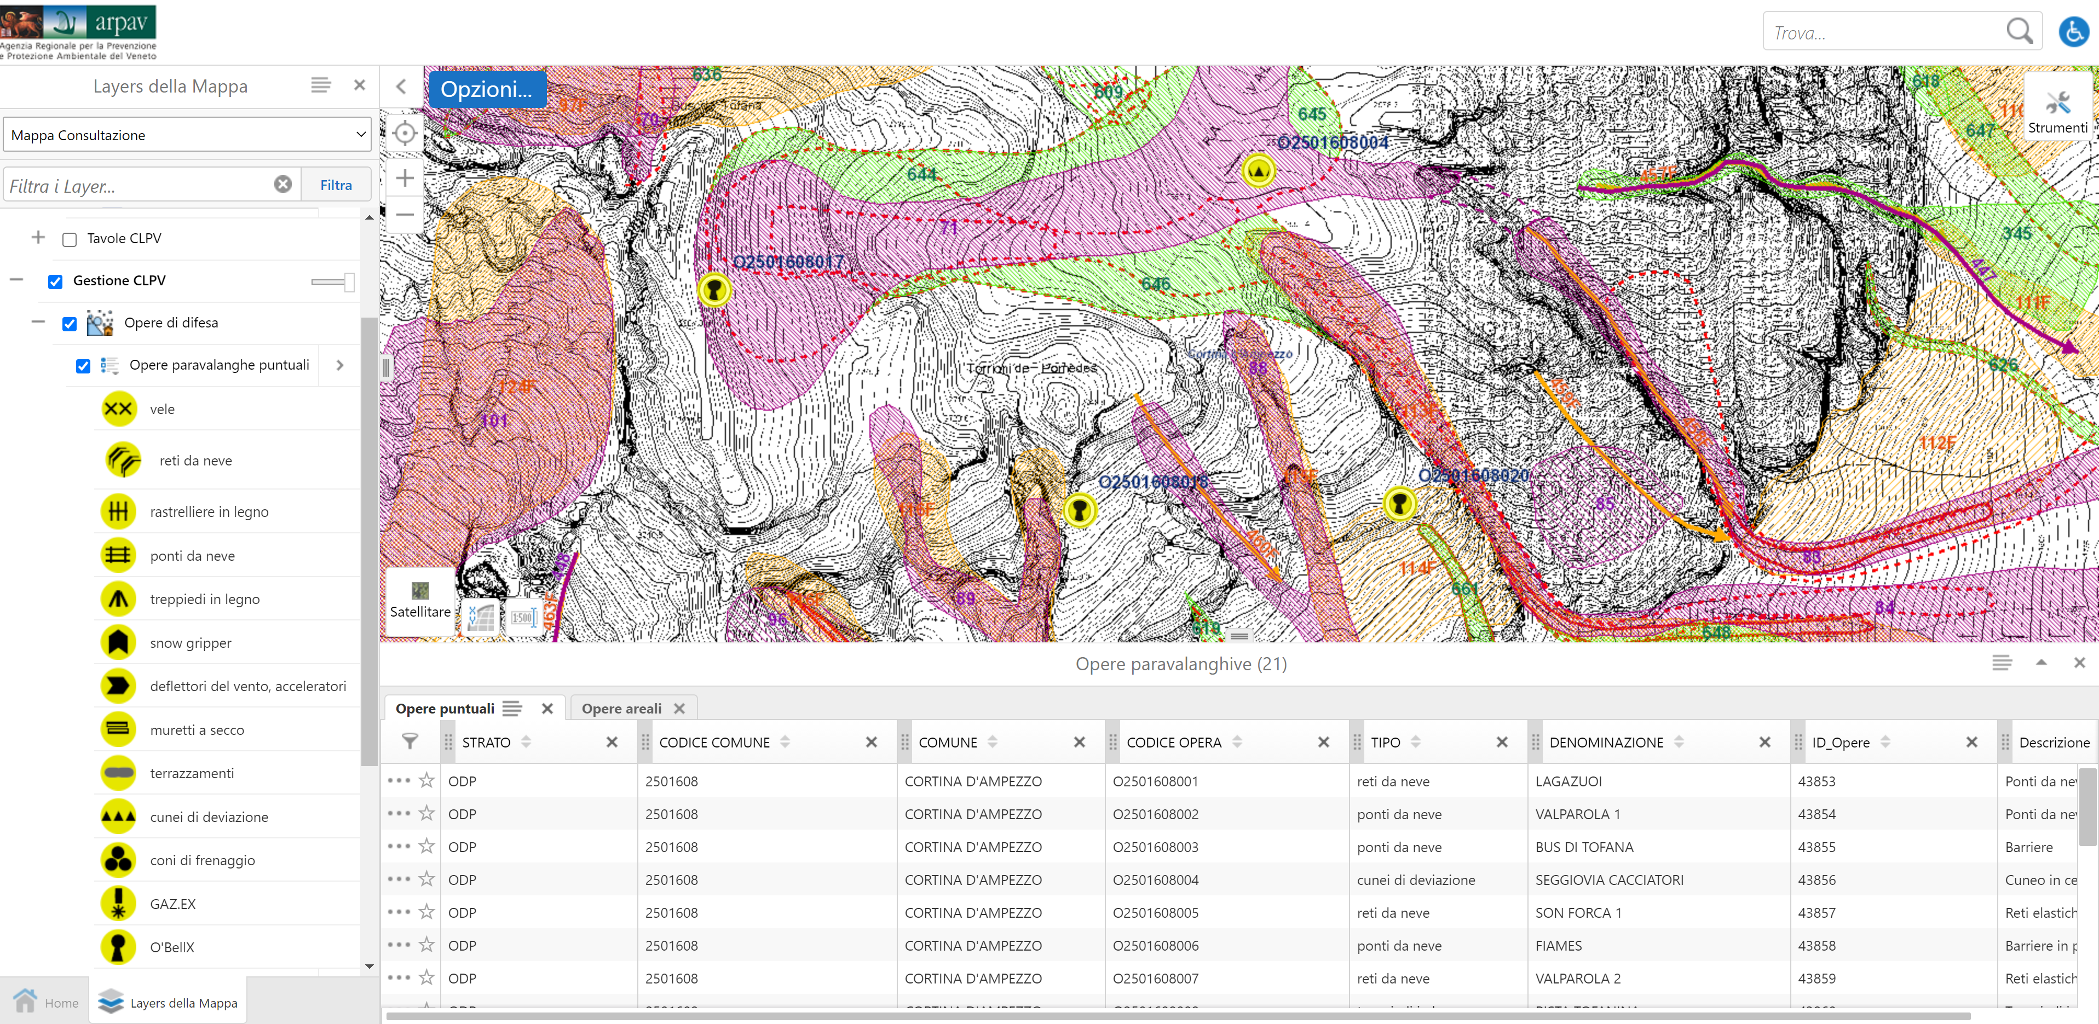Screen dimensions: 2099x1024
Task: Collapse results panel with up triangle
Action: 2041,662
